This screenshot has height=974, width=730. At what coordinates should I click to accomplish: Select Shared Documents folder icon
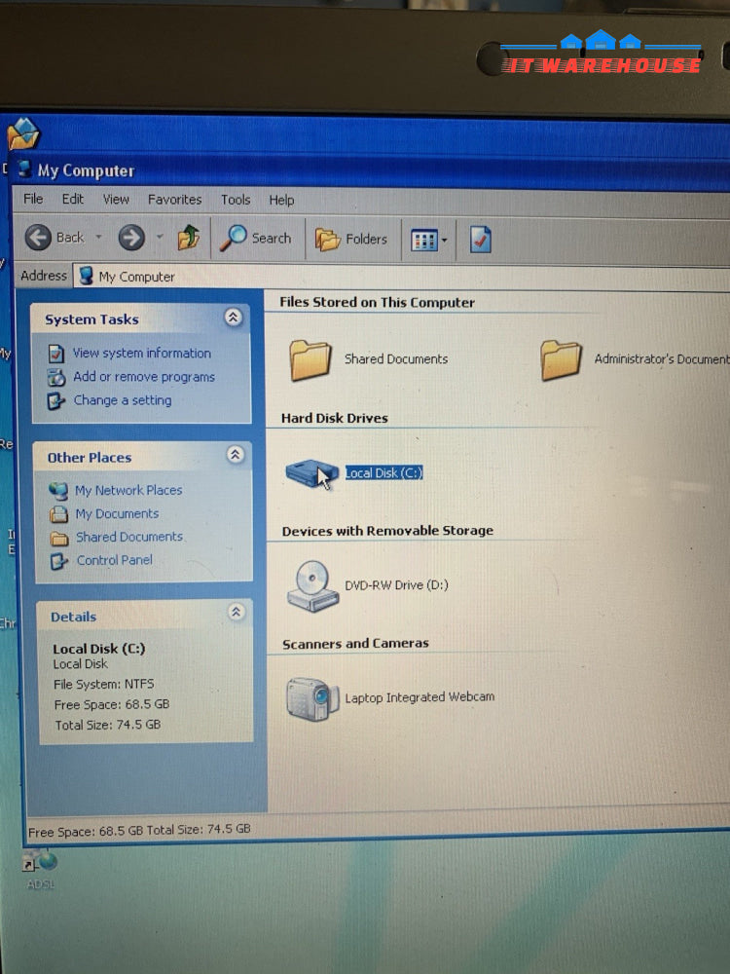coord(310,359)
